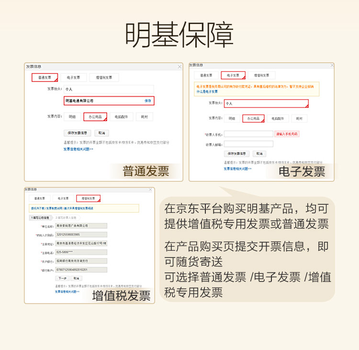The height and width of the screenshot is (350, 359).
Task: Click the 明基电通有限公司 title input field
Action: click(x=109, y=101)
